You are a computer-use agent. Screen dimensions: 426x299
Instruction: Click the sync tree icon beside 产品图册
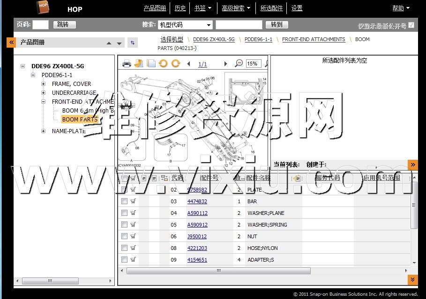pos(133,43)
